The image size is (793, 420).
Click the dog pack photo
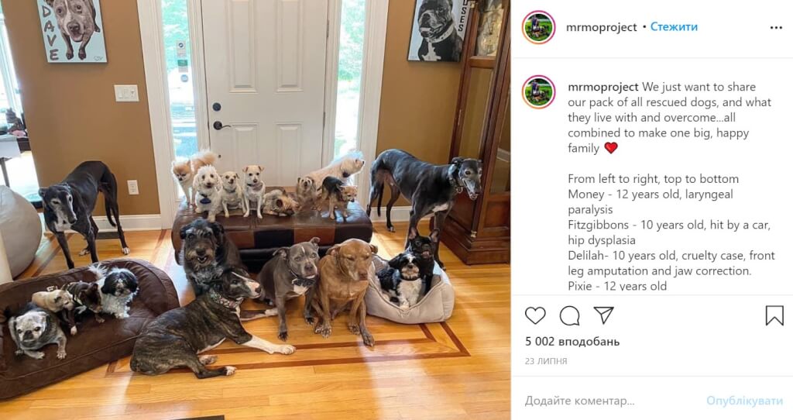pos(255,210)
